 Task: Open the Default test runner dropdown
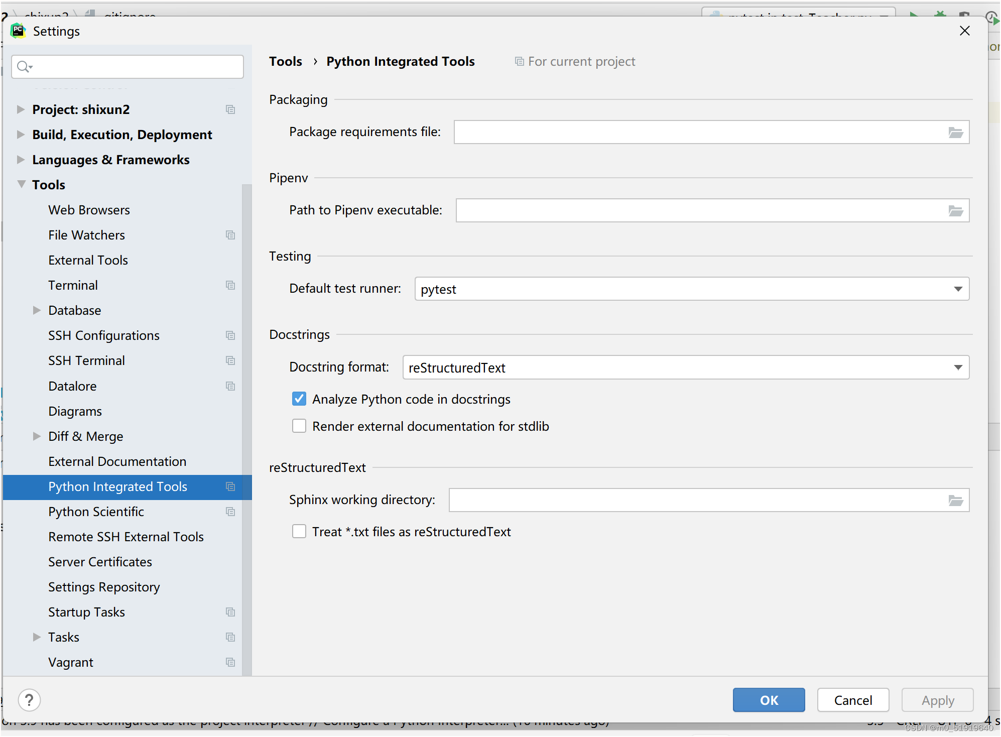tap(692, 289)
